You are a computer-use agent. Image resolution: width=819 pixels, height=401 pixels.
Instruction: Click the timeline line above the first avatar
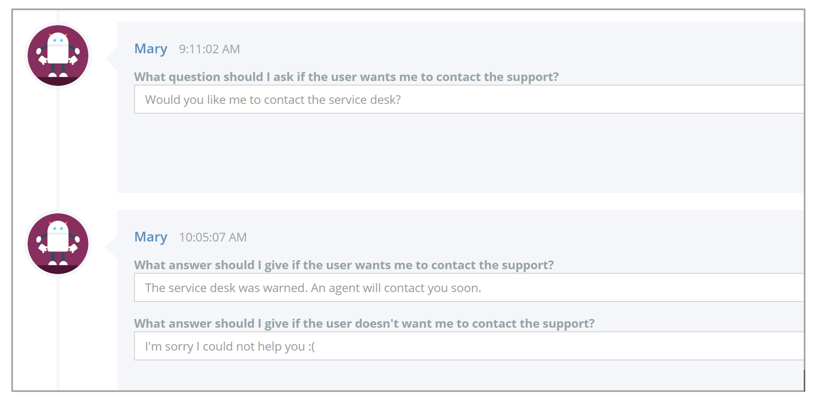point(58,16)
